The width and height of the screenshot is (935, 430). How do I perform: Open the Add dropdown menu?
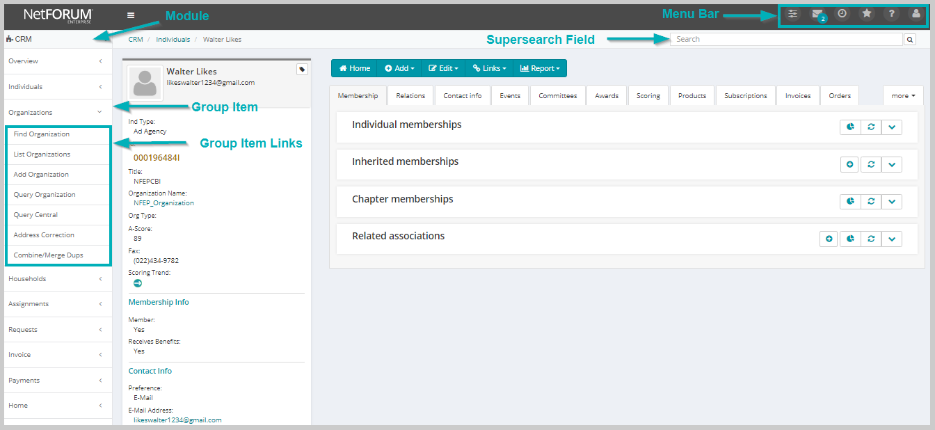pos(399,68)
